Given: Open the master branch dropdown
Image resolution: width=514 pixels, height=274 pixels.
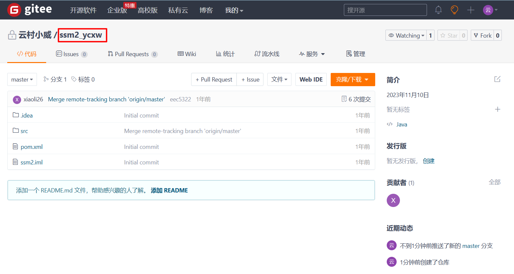Looking at the screenshot, I should [22, 79].
